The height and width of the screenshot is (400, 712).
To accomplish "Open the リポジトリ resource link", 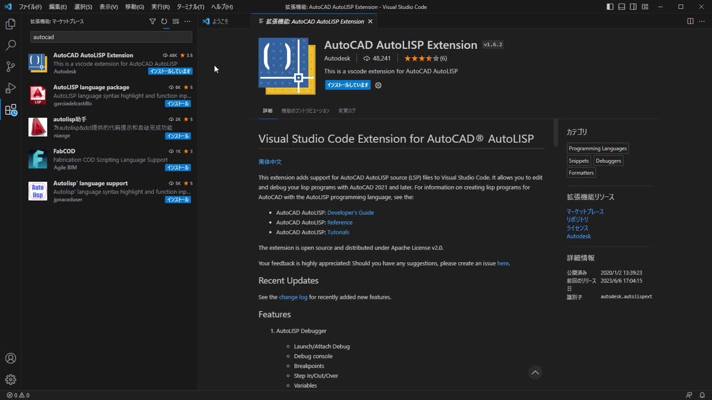I will [x=577, y=219].
